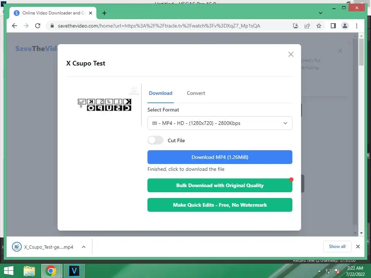Open the Select Format dropdown
Screen dimensions: 371x278
(220, 123)
